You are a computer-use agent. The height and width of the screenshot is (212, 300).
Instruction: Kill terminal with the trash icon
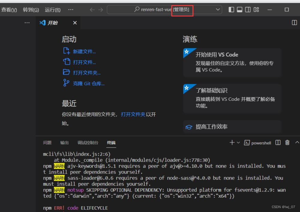click(x=287, y=142)
